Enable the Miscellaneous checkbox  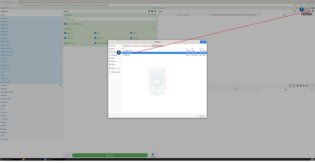[x=65, y=43]
